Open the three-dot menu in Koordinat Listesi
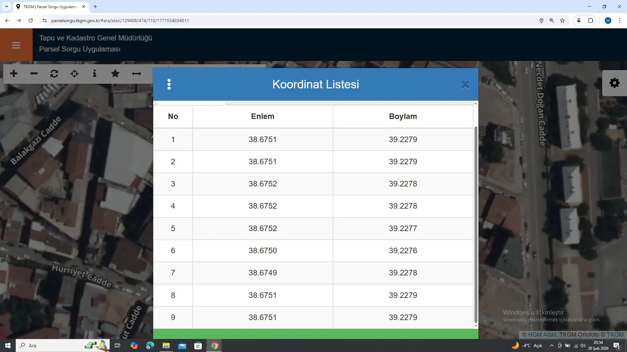627x352 pixels. point(169,84)
